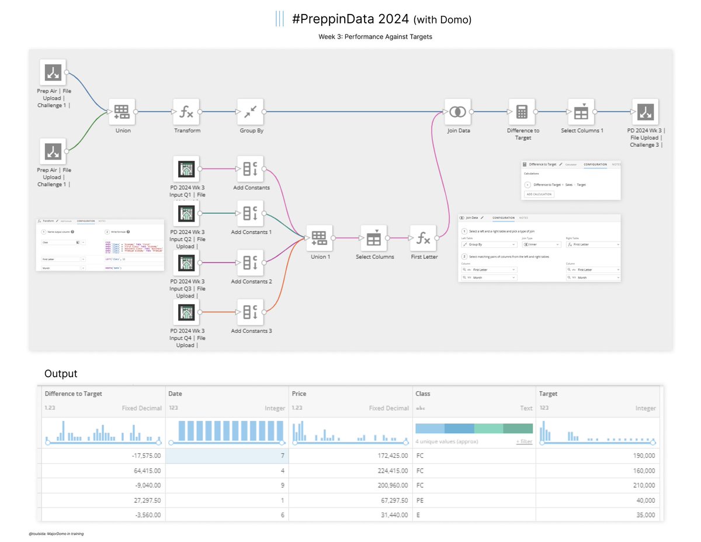Image resolution: width=701 pixels, height=542 pixels.
Task: Open the Right Table First Letter dropdown
Action: point(593,244)
